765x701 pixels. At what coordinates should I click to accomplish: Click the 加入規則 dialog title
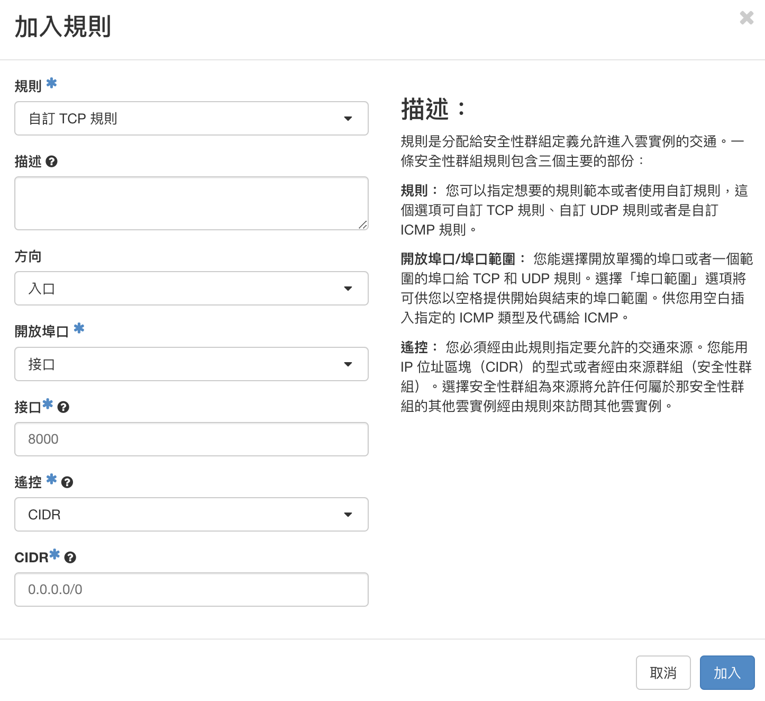point(63,27)
